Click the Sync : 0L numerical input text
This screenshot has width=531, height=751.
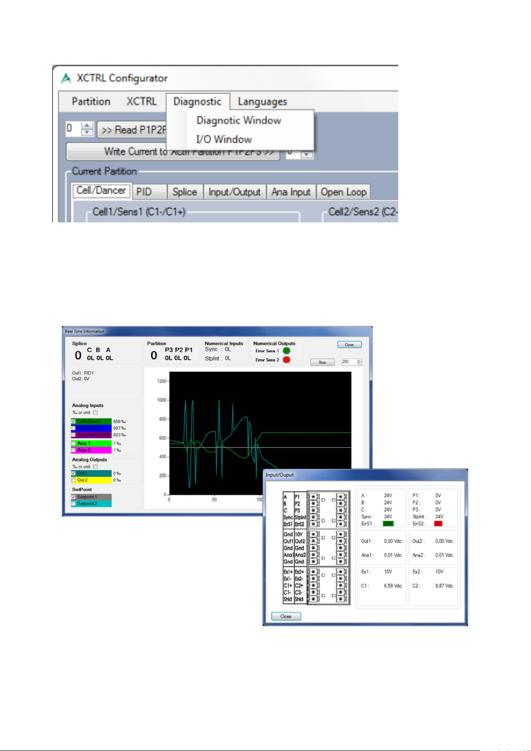[218, 349]
